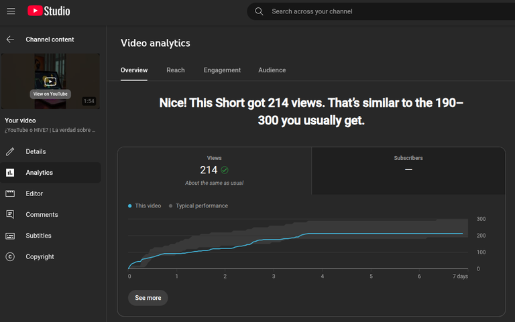
Task: Open Comments in the sidebar
Action: click(50, 214)
